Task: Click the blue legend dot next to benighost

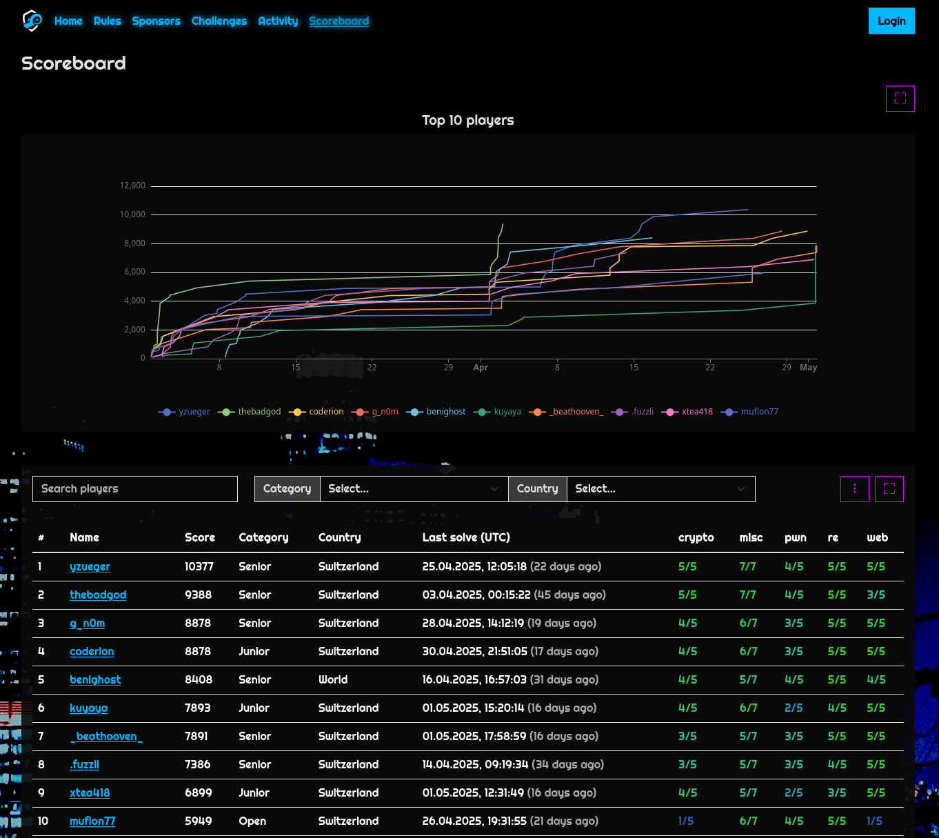Action: coord(414,411)
